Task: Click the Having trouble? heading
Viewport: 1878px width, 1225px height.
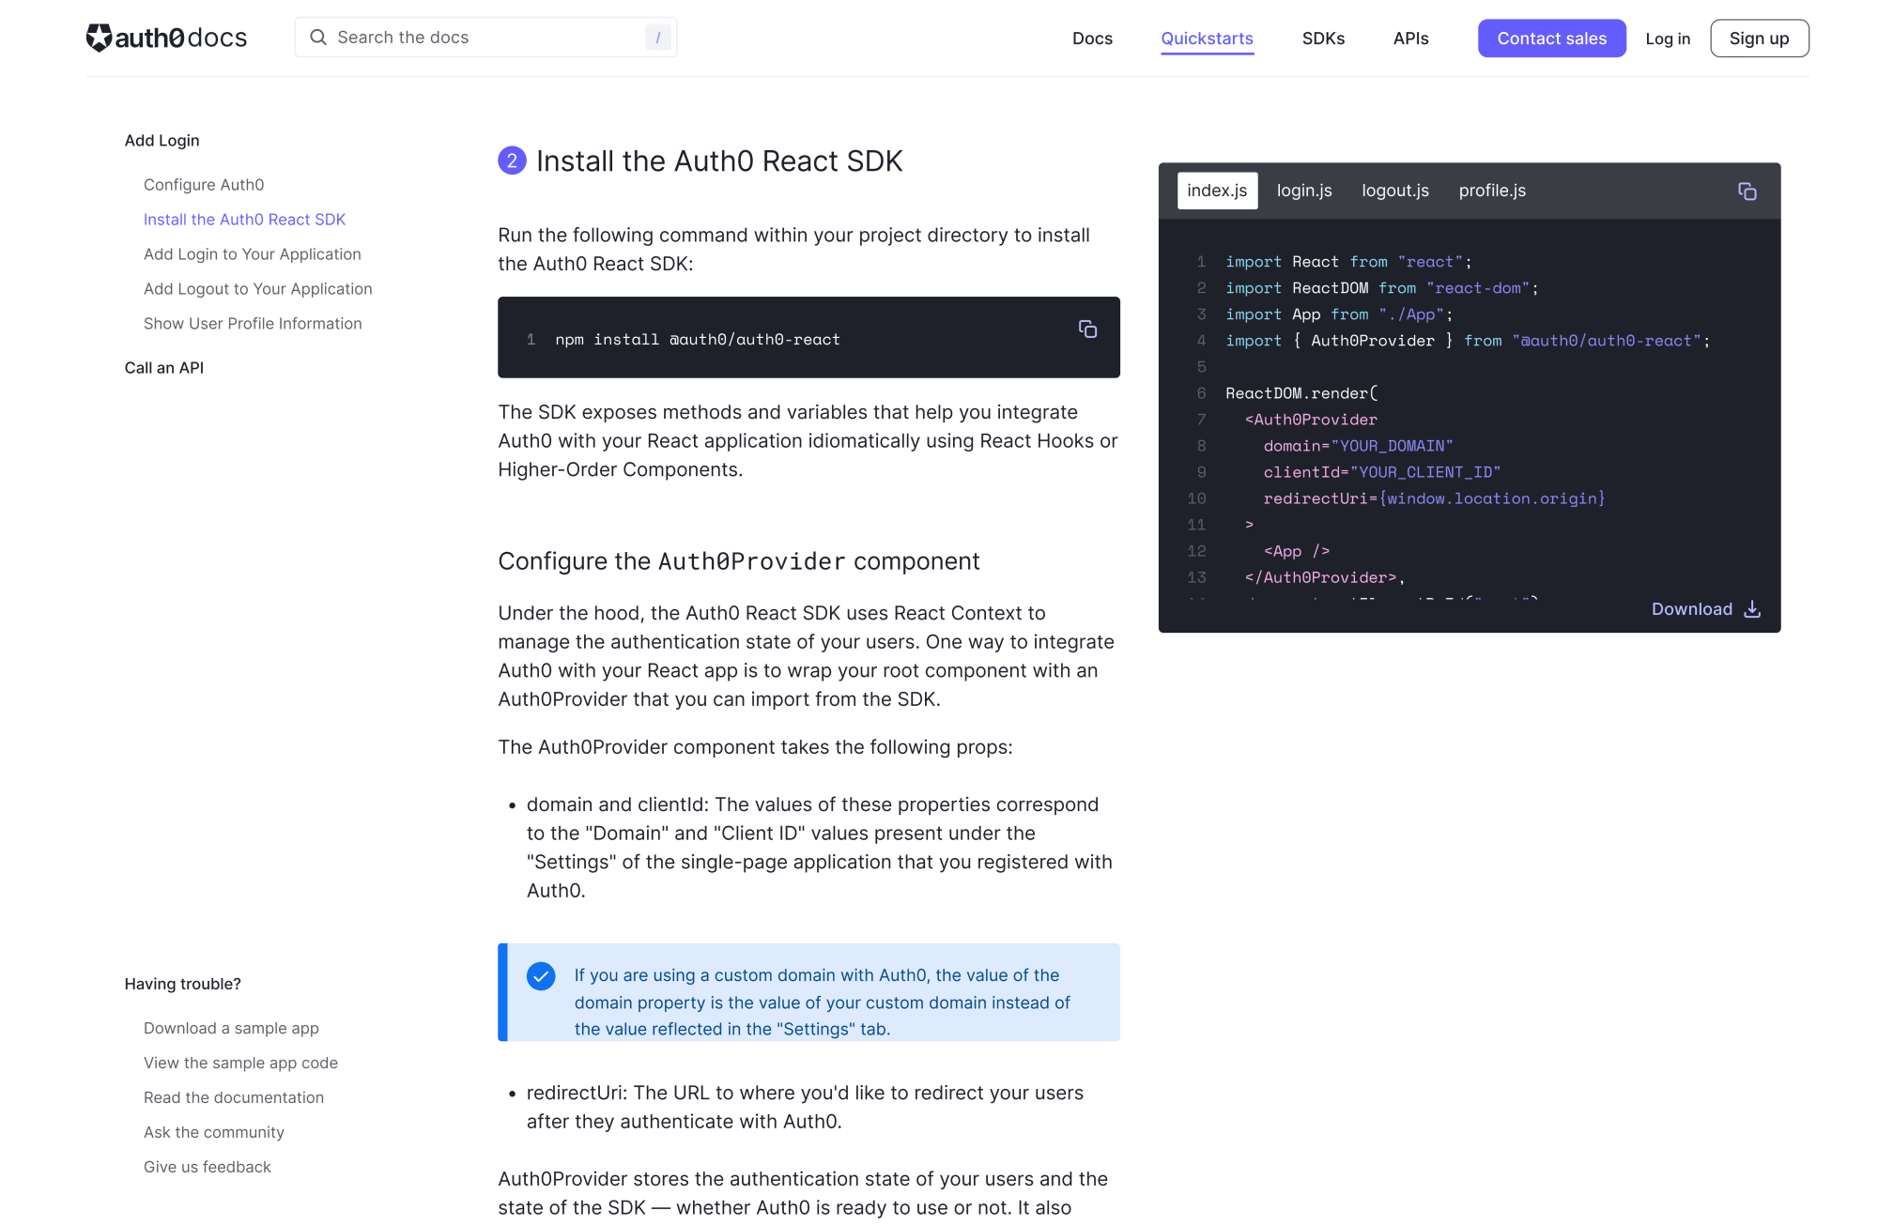Action: click(182, 985)
